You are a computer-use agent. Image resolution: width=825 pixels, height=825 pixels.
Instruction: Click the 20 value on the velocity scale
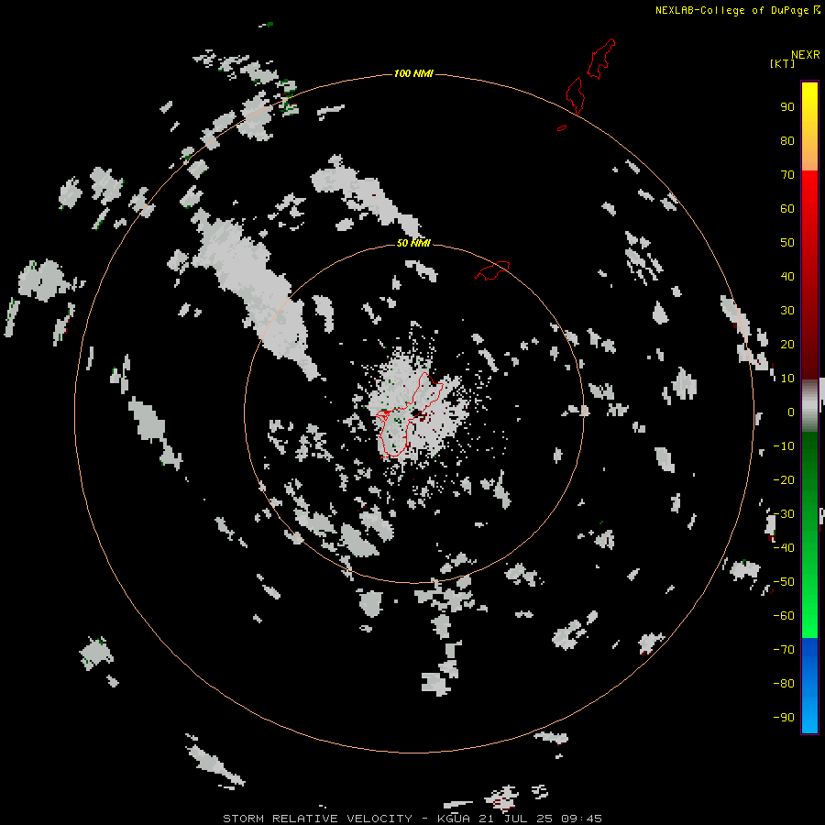[787, 345]
